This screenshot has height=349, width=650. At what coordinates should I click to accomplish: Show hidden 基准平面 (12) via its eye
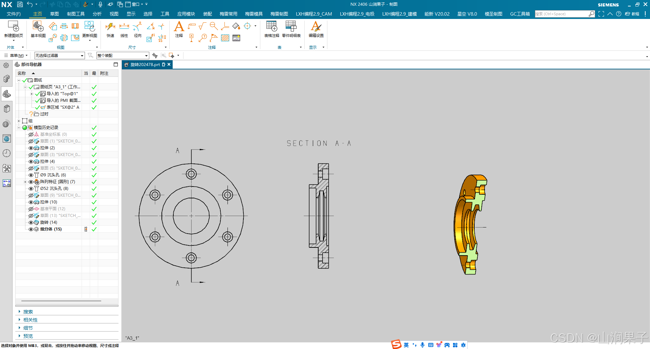(x=31, y=209)
